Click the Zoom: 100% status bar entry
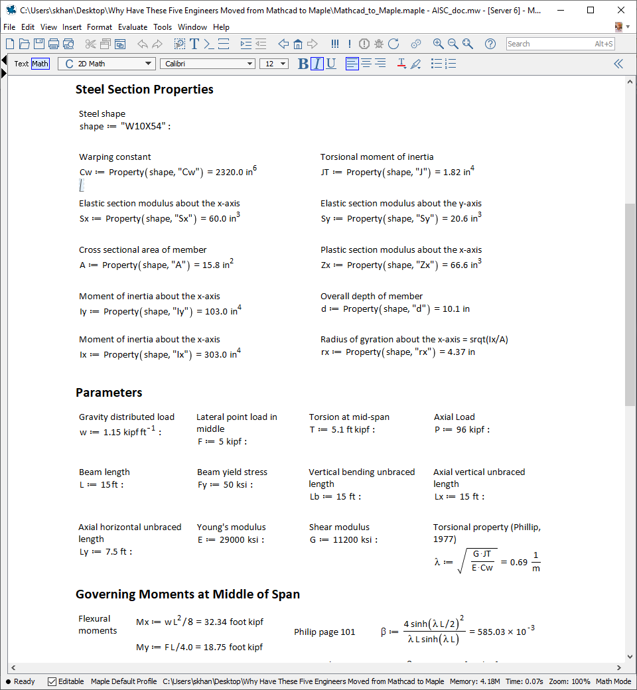 tap(569, 681)
